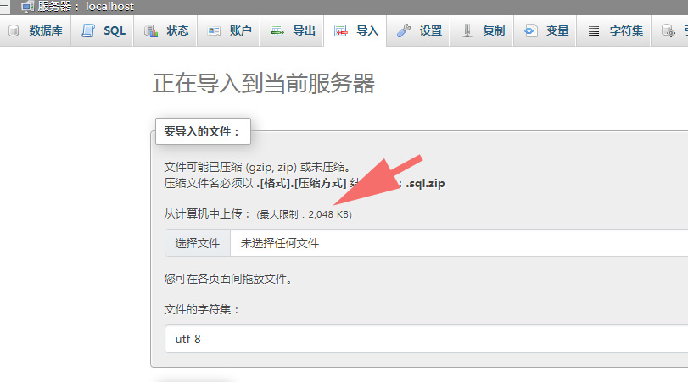The width and height of the screenshot is (688, 382).
Task: Click the 正在导入到当前服务器 heading
Action: click(x=263, y=83)
